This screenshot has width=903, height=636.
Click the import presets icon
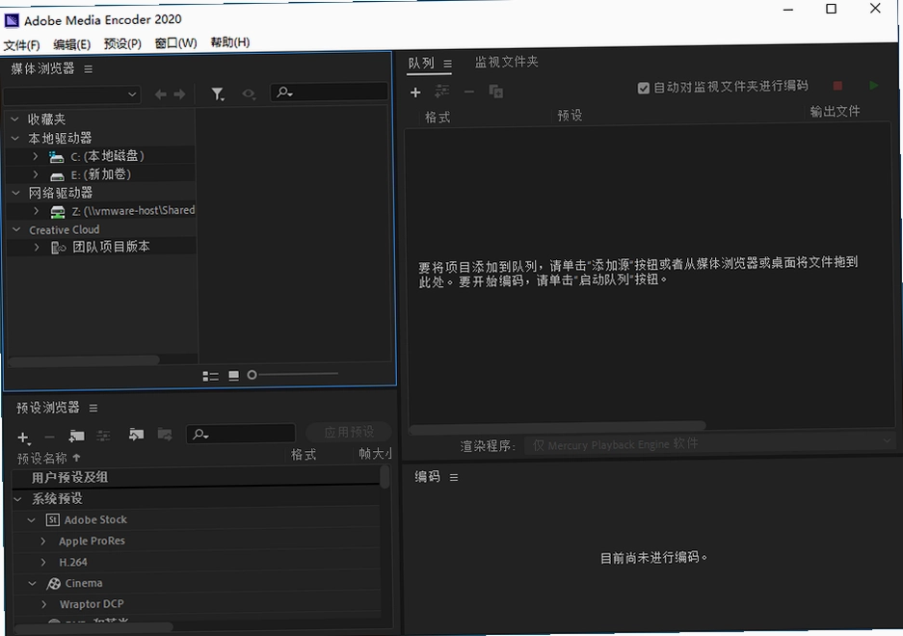pos(136,435)
